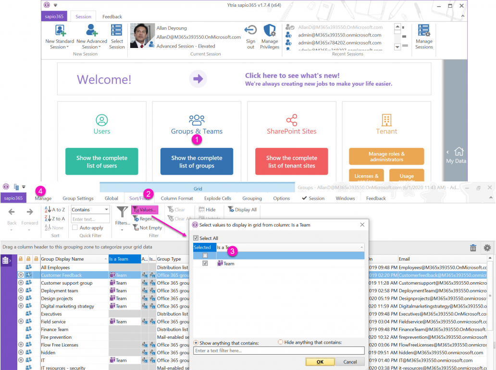This screenshot has height=370, width=496.
Task: Close the Select values dialog
Action: click(x=362, y=225)
